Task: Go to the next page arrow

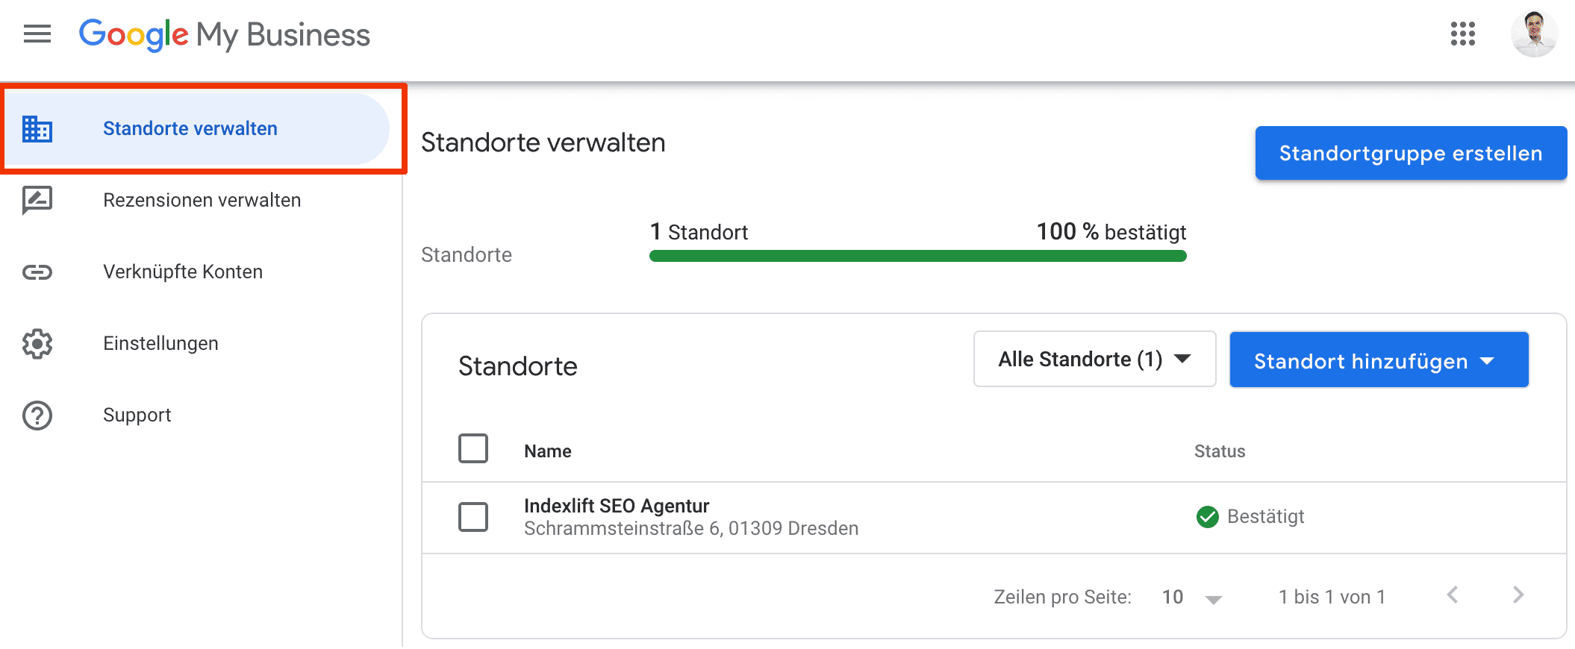Action: (1518, 595)
